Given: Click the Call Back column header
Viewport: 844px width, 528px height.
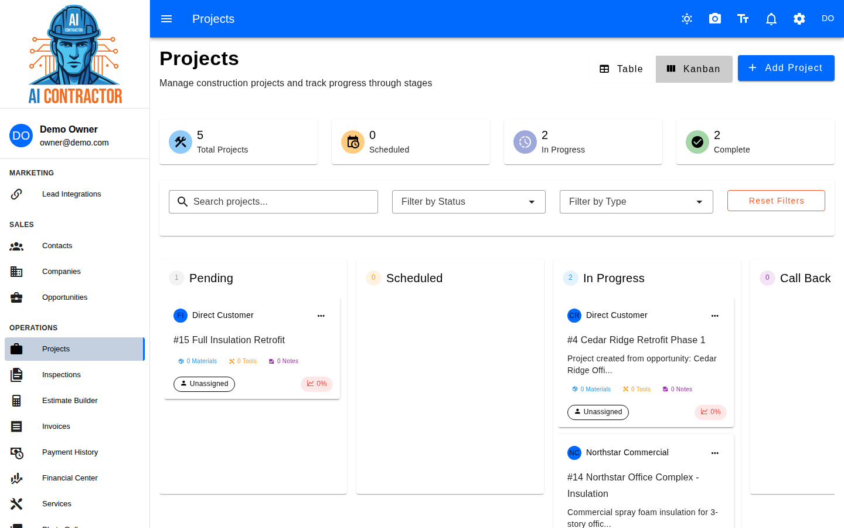Looking at the screenshot, I should pos(805,278).
